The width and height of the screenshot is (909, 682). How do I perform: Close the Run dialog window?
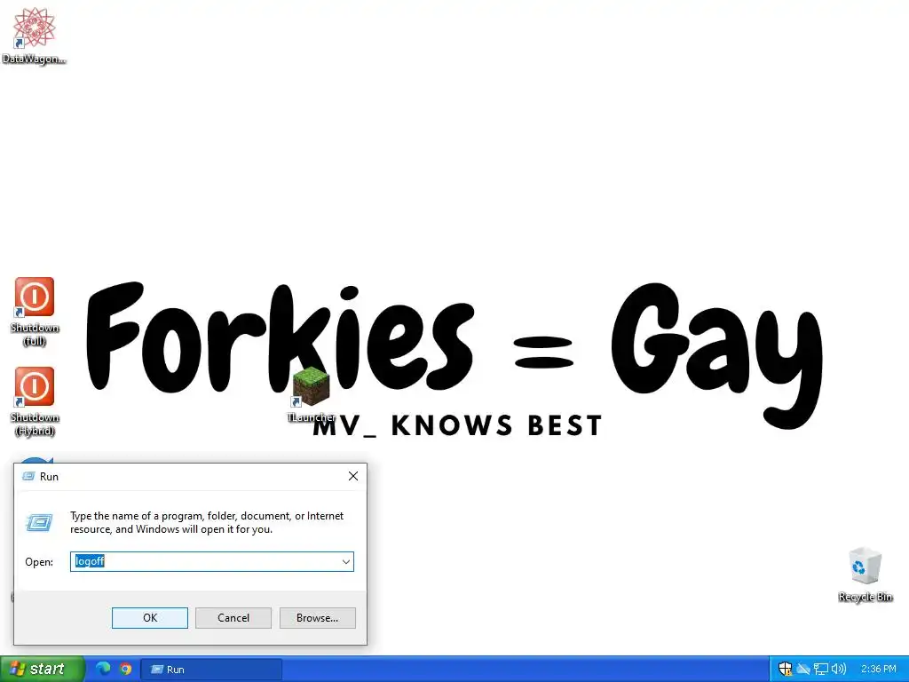pos(353,476)
